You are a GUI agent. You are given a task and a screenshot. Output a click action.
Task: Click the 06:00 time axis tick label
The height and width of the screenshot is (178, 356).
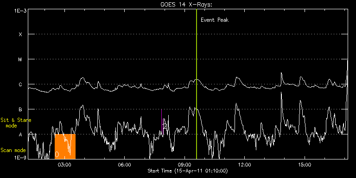[x=125, y=164]
